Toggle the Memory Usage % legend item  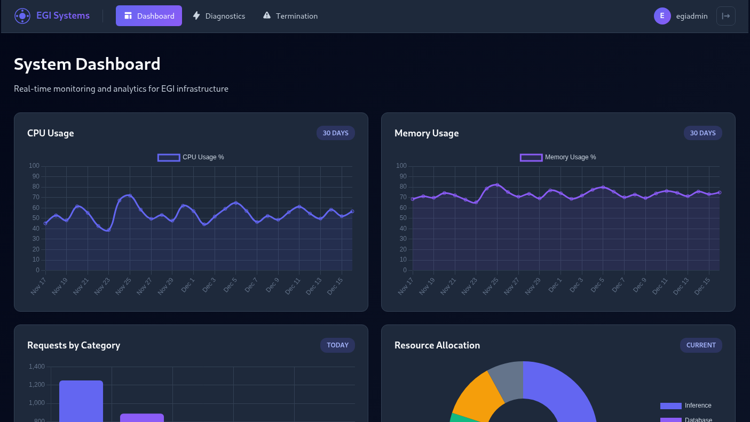click(558, 157)
